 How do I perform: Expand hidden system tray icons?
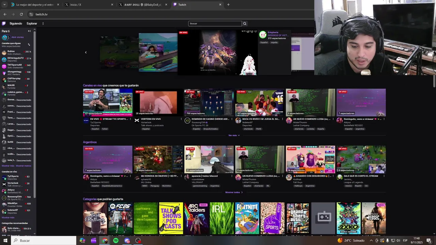tap(371, 241)
